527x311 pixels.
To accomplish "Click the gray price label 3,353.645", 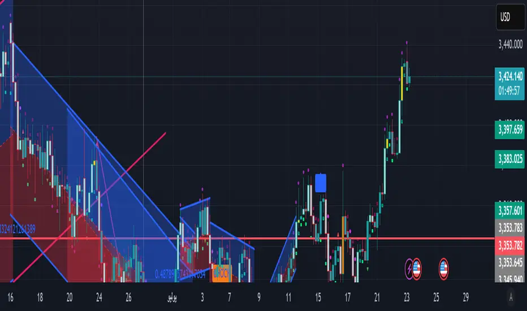I will click(x=510, y=262).
